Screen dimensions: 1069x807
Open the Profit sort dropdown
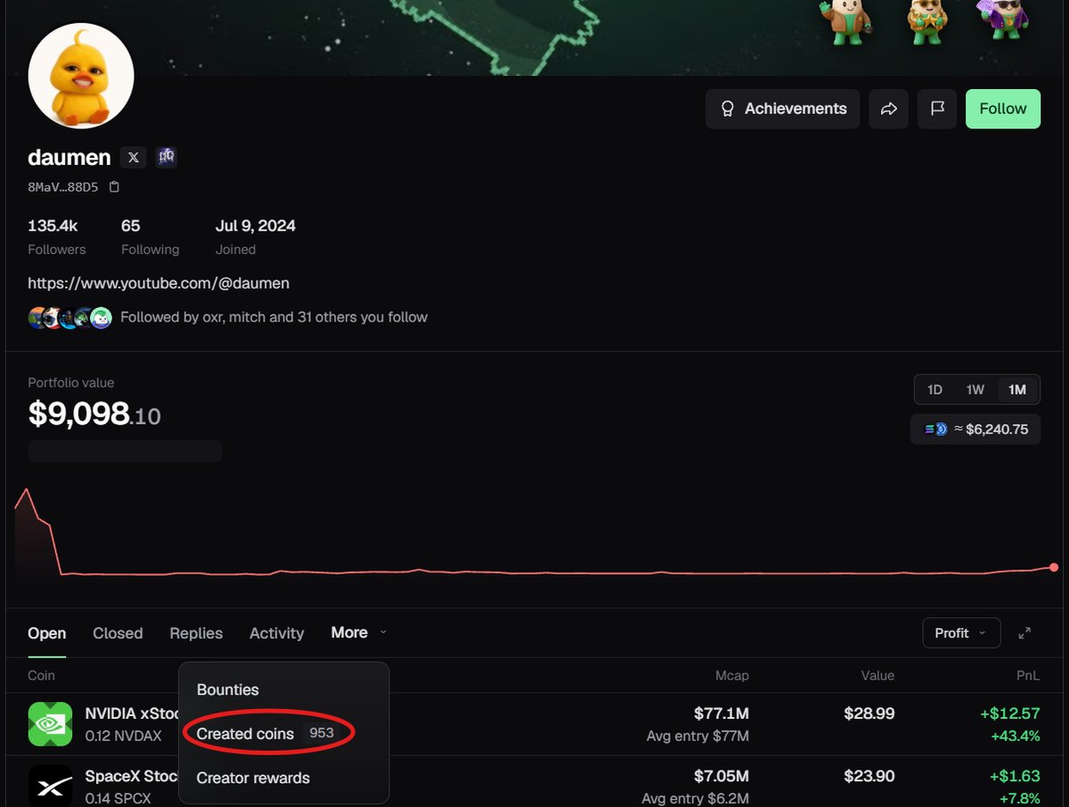(961, 633)
